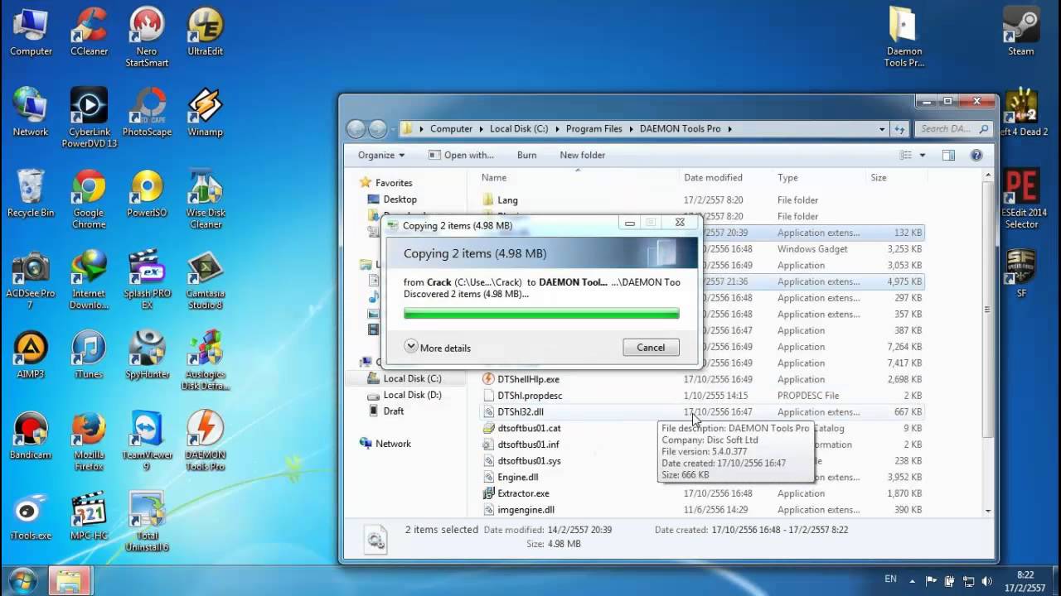Show hidden system tray icons
Image resolution: width=1061 pixels, height=596 pixels.
(913, 581)
